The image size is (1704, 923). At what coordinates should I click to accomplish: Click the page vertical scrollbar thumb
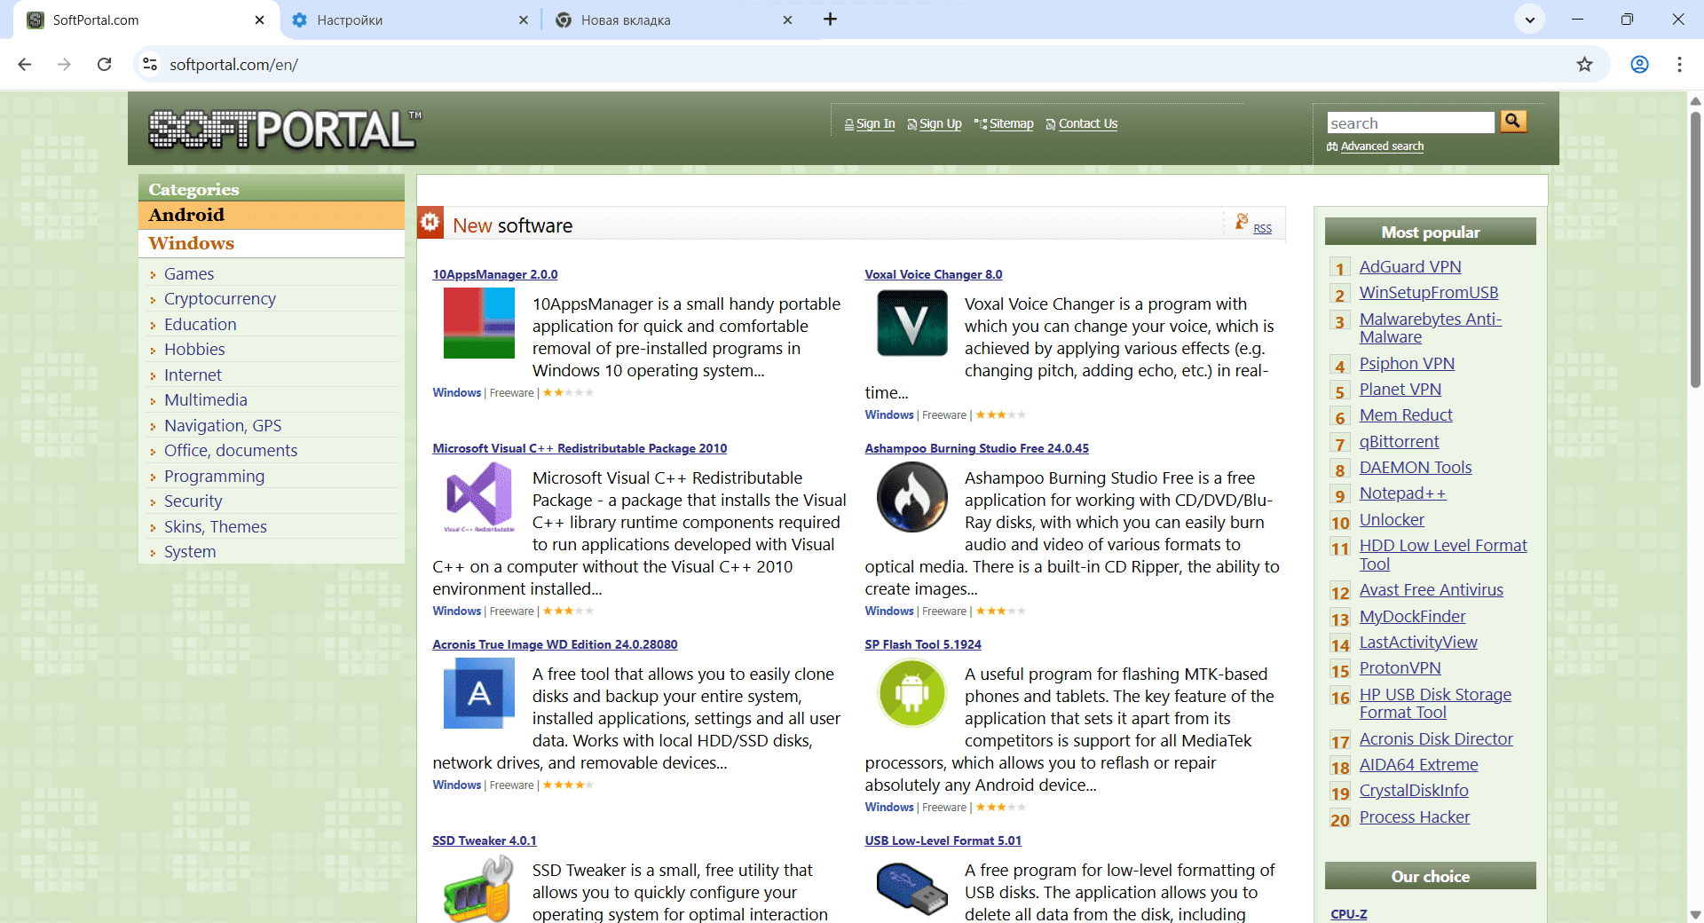[x=1695, y=248]
